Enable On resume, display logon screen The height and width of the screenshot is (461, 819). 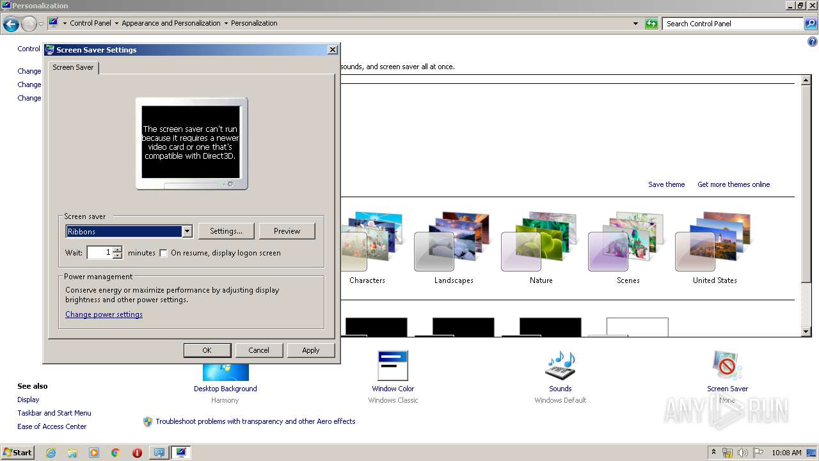163,253
